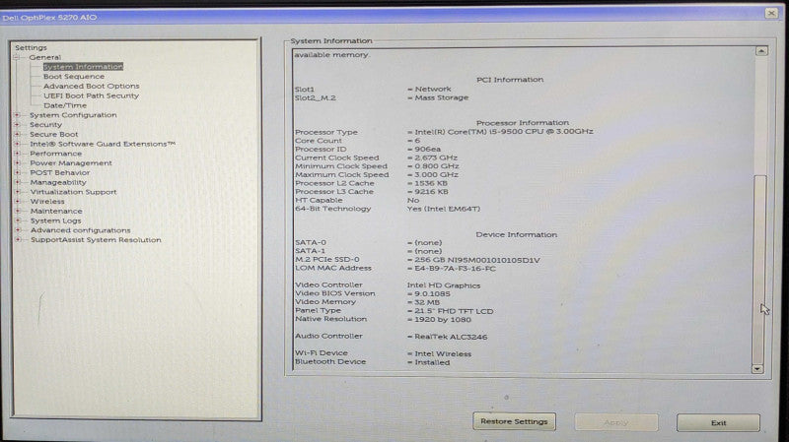Expand the Manageability node
The height and width of the screenshot is (442, 789).
[17, 182]
